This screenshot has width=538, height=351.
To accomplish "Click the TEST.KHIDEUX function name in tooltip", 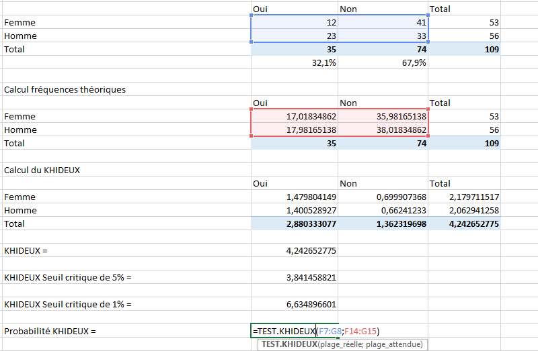I will click(289, 344).
